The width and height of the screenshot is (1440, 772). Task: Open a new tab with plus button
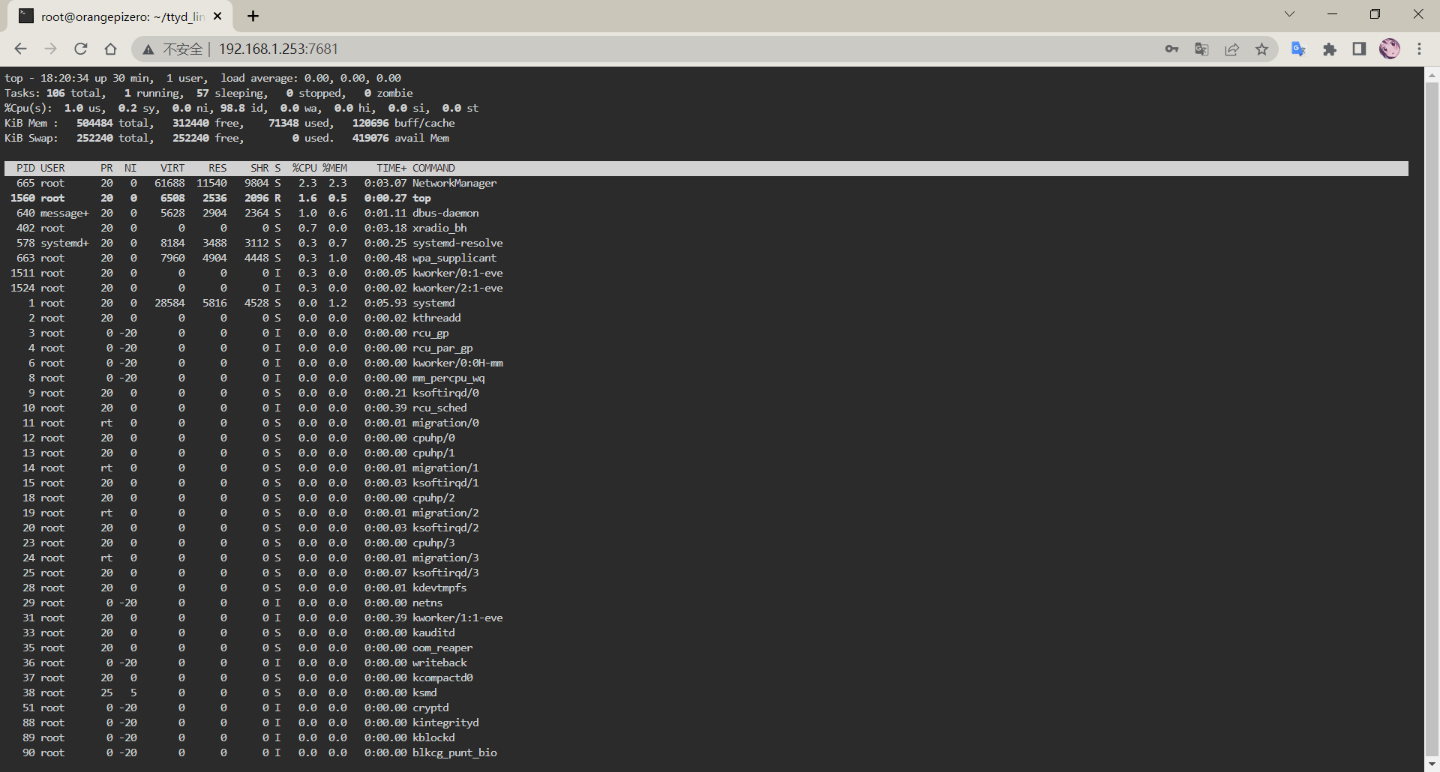click(253, 16)
